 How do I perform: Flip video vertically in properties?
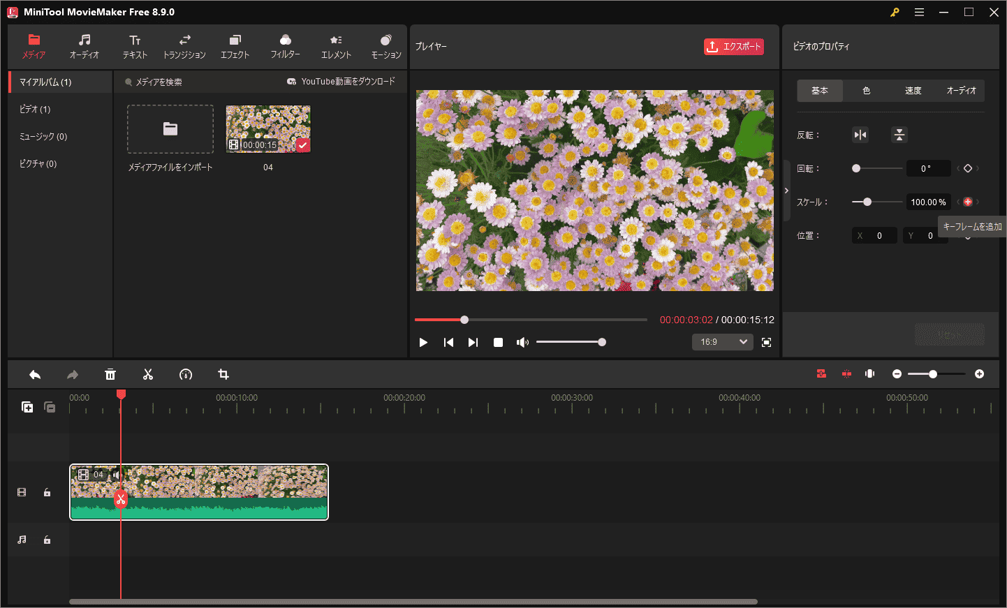899,135
